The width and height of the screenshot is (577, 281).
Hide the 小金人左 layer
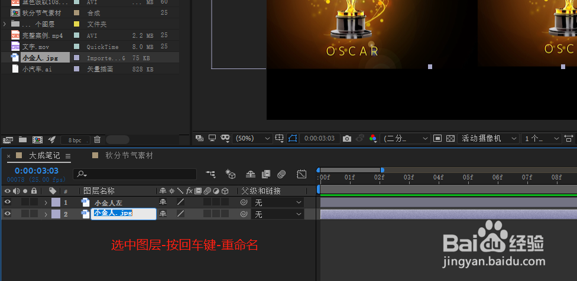coord(7,202)
